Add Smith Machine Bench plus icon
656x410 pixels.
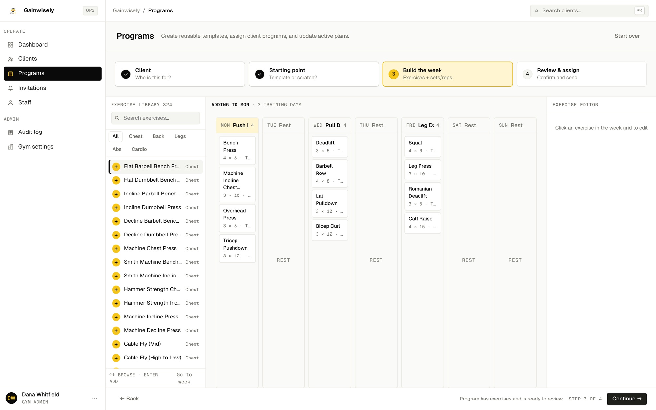point(116,262)
